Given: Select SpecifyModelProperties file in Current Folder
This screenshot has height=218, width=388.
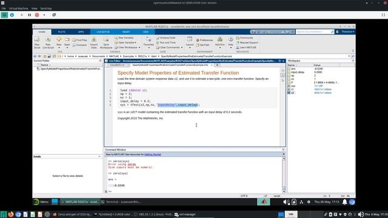Looking at the screenshot, I should pos(69,68).
